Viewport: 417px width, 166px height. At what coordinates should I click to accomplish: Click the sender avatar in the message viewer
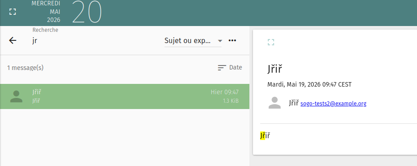coord(275,103)
